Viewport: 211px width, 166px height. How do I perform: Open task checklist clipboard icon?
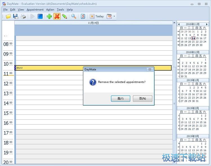83,16
